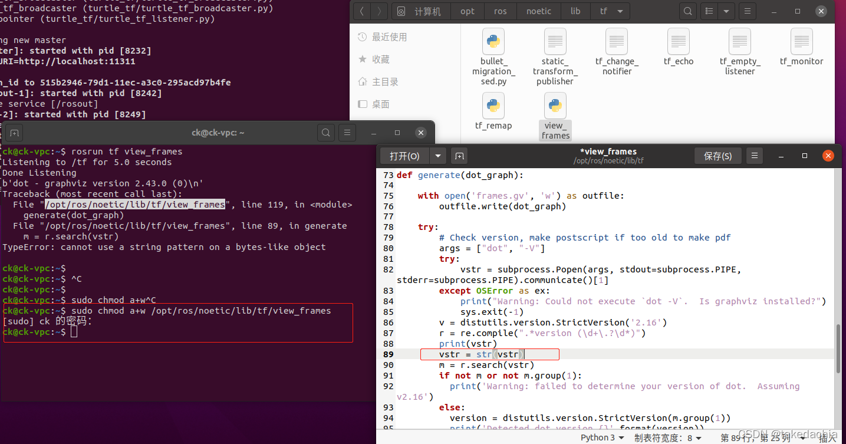Search files in file manager
846x444 pixels.
pos(688,11)
